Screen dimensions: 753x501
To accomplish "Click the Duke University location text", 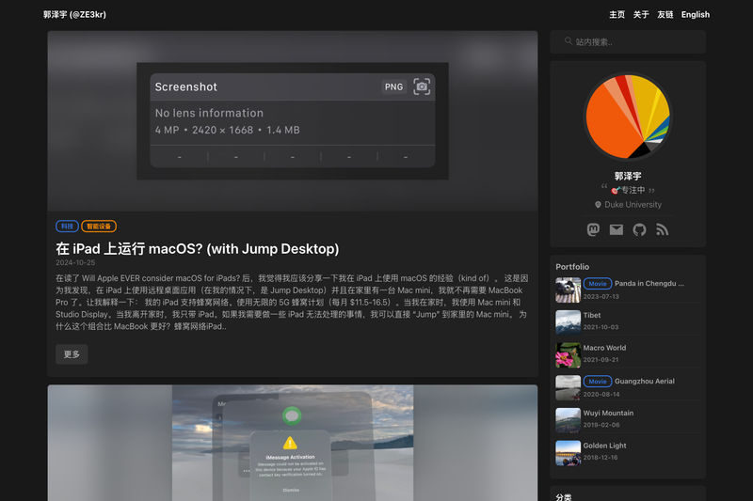I will [633, 205].
